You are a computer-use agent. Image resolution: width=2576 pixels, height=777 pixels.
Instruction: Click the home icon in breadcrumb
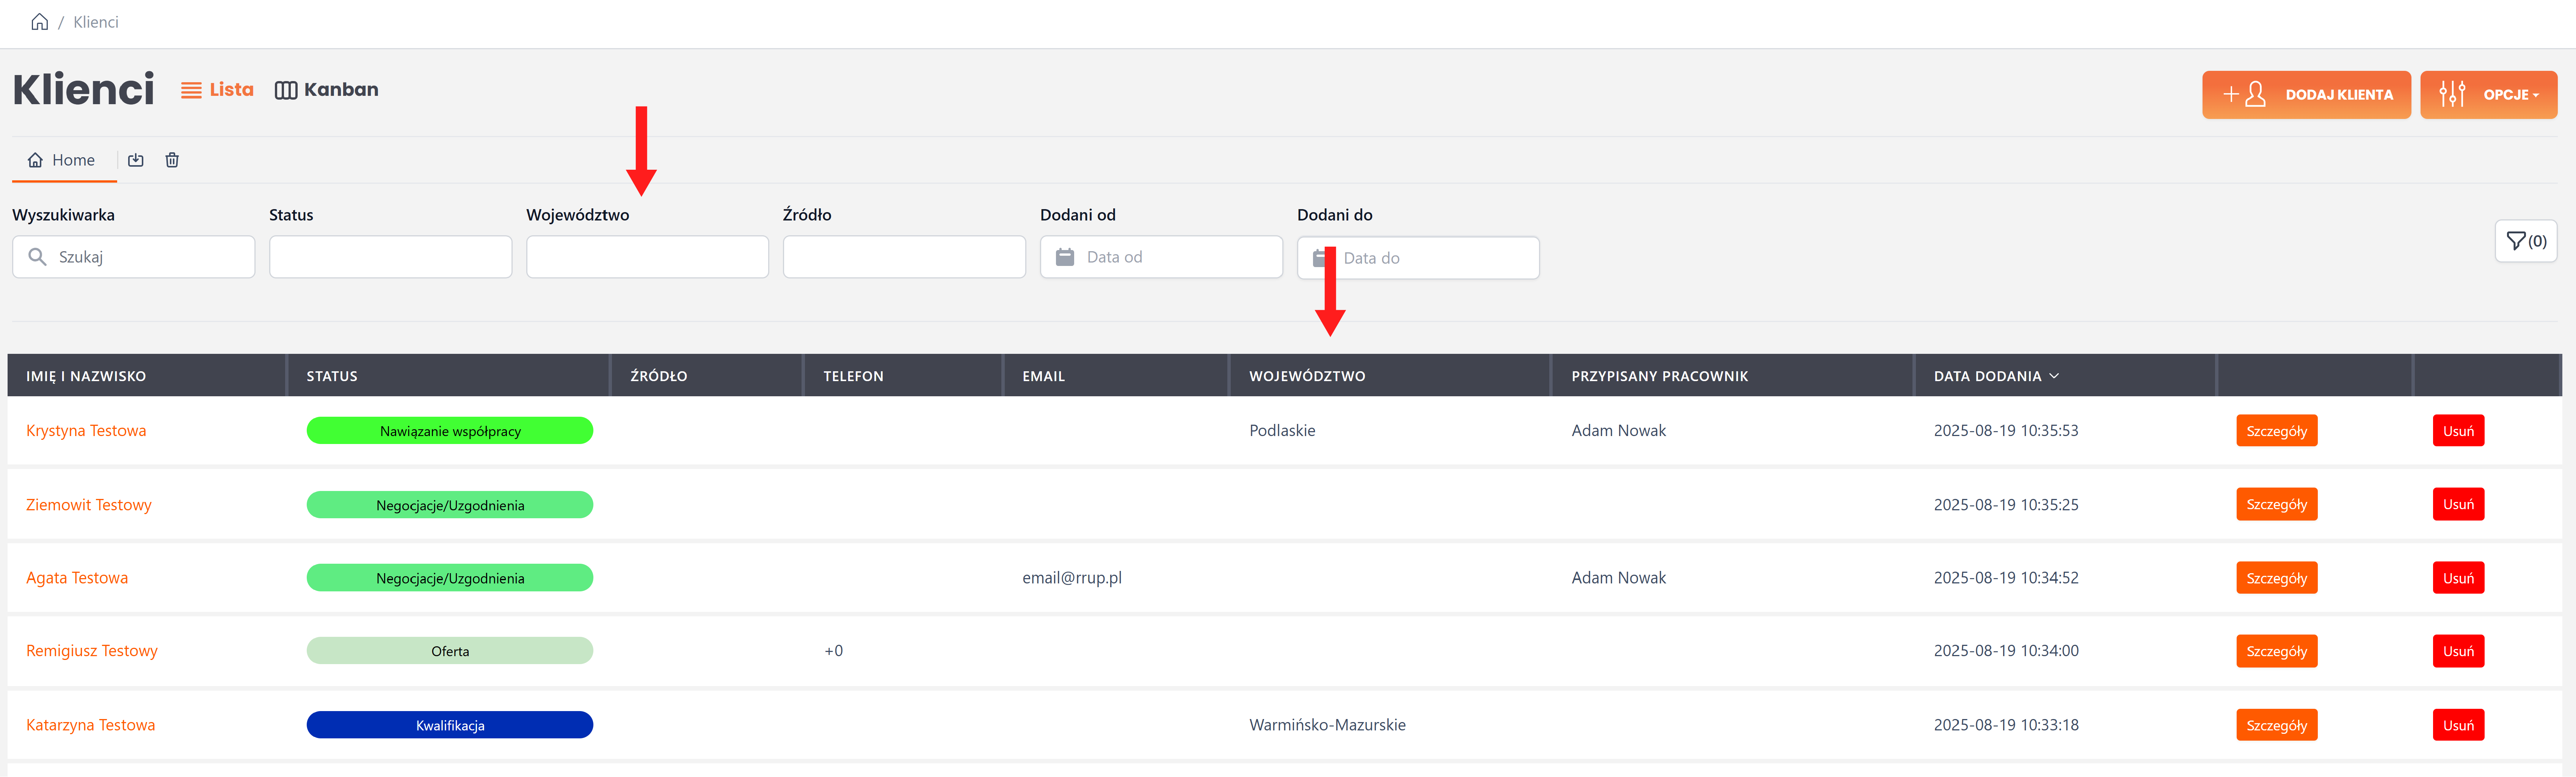[39, 22]
